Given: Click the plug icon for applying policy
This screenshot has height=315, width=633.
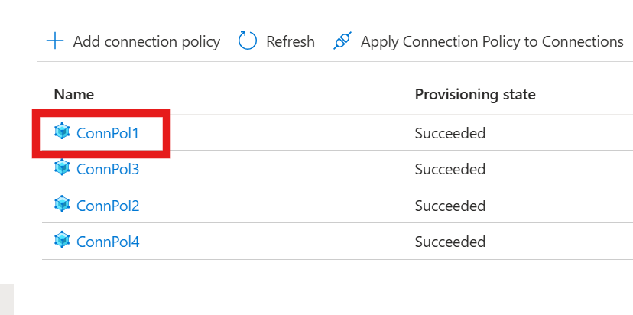Looking at the screenshot, I should [x=342, y=41].
